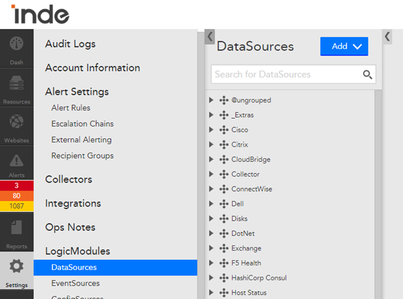Expand the Cisco tree node
The image size is (403, 299).
(211, 130)
